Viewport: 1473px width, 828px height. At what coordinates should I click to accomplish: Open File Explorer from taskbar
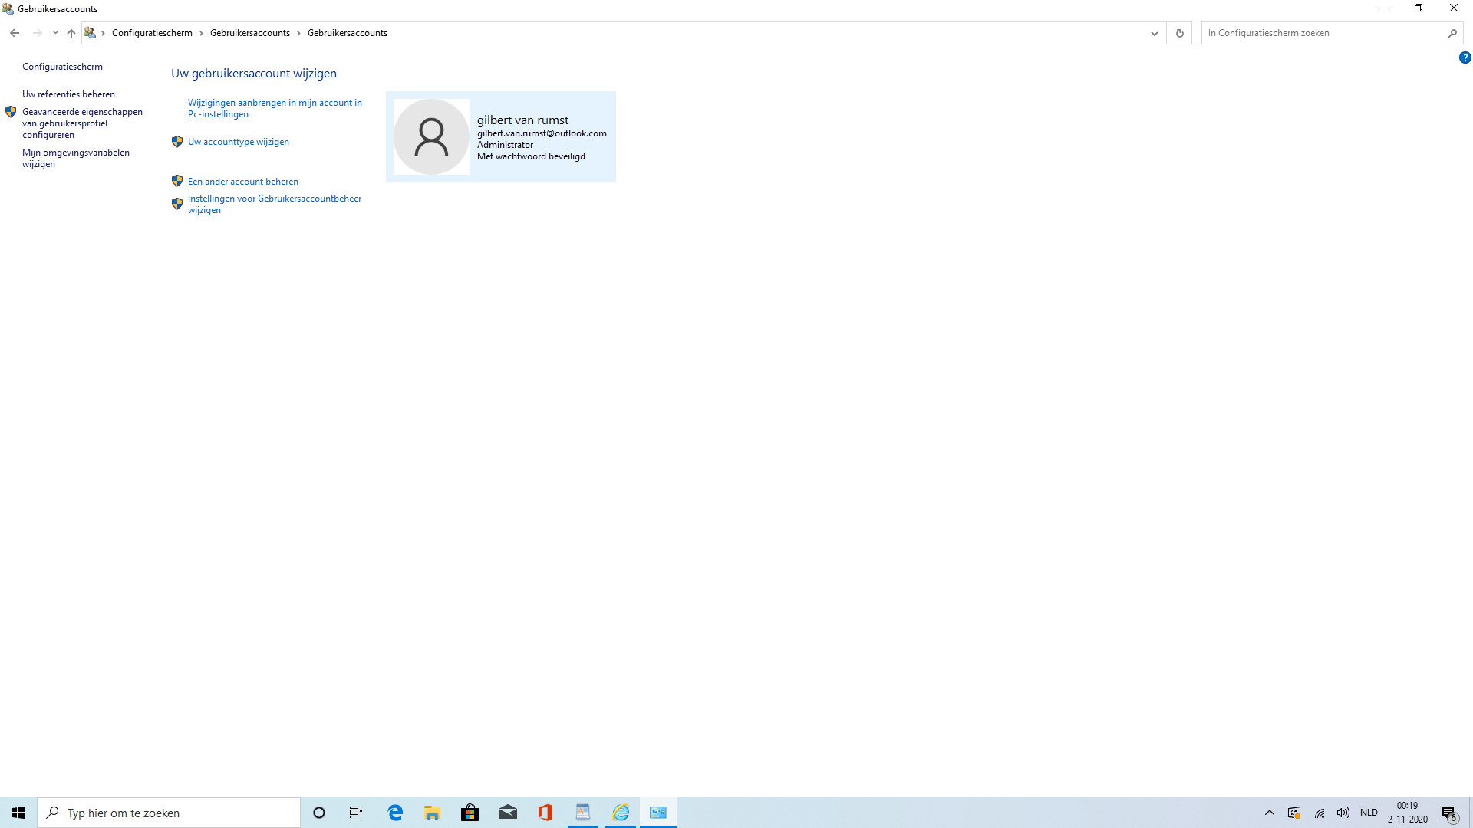[433, 813]
